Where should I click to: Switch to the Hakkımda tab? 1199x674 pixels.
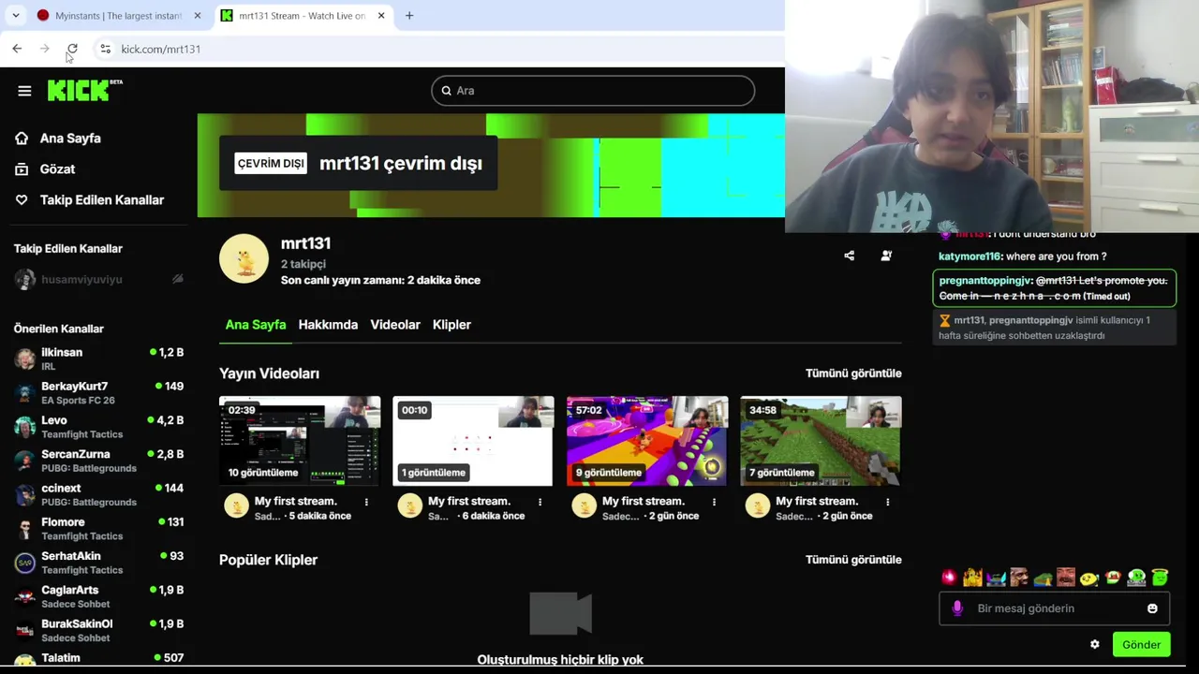click(x=328, y=325)
